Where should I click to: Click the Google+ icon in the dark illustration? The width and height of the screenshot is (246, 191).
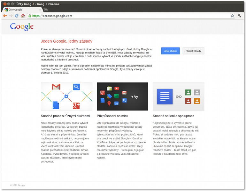click(x=103, y=93)
